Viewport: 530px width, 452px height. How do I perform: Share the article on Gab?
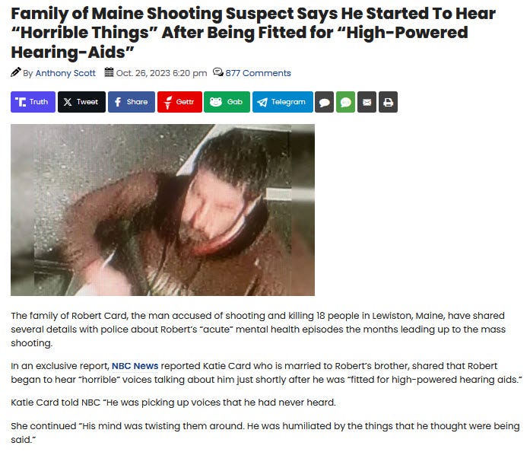(x=227, y=102)
